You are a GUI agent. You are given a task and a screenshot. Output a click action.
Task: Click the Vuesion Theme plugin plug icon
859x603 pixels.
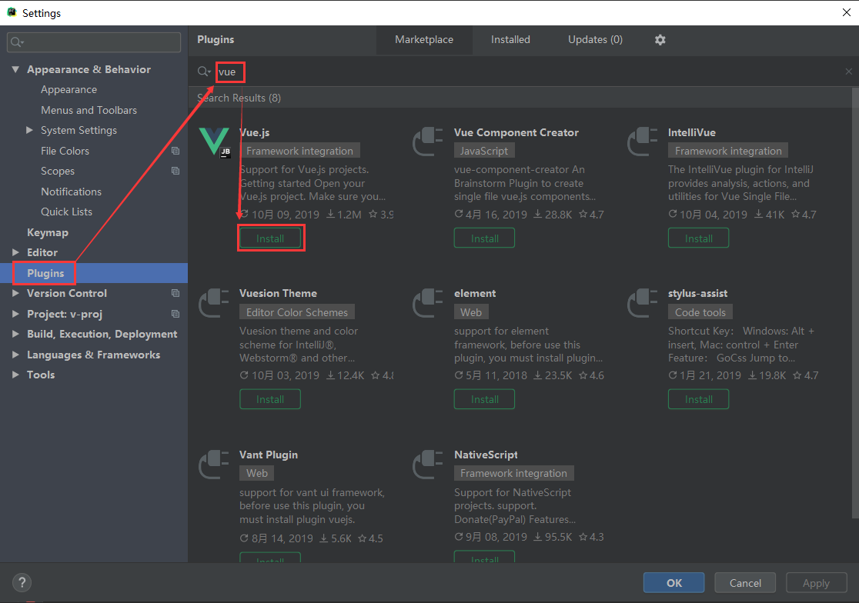214,302
